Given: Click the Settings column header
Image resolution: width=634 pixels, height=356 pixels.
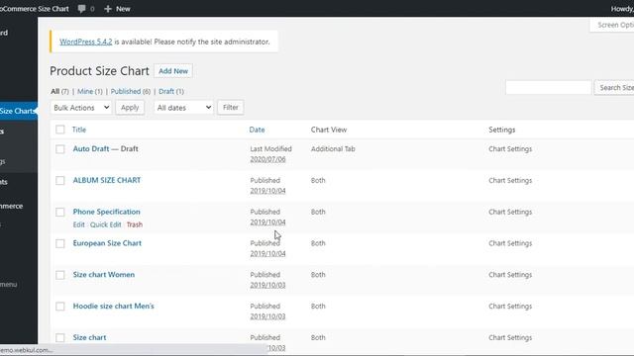Looking at the screenshot, I should click(x=502, y=130).
